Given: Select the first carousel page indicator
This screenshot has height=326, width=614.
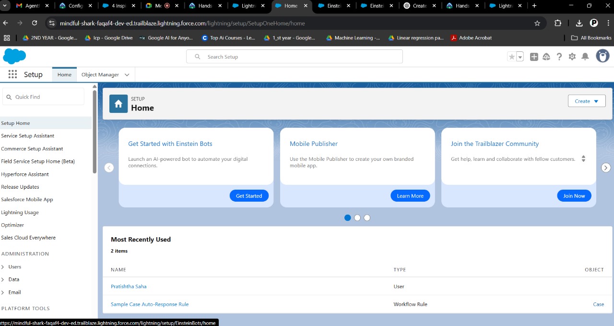Looking at the screenshot, I should [x=348, y=217].
